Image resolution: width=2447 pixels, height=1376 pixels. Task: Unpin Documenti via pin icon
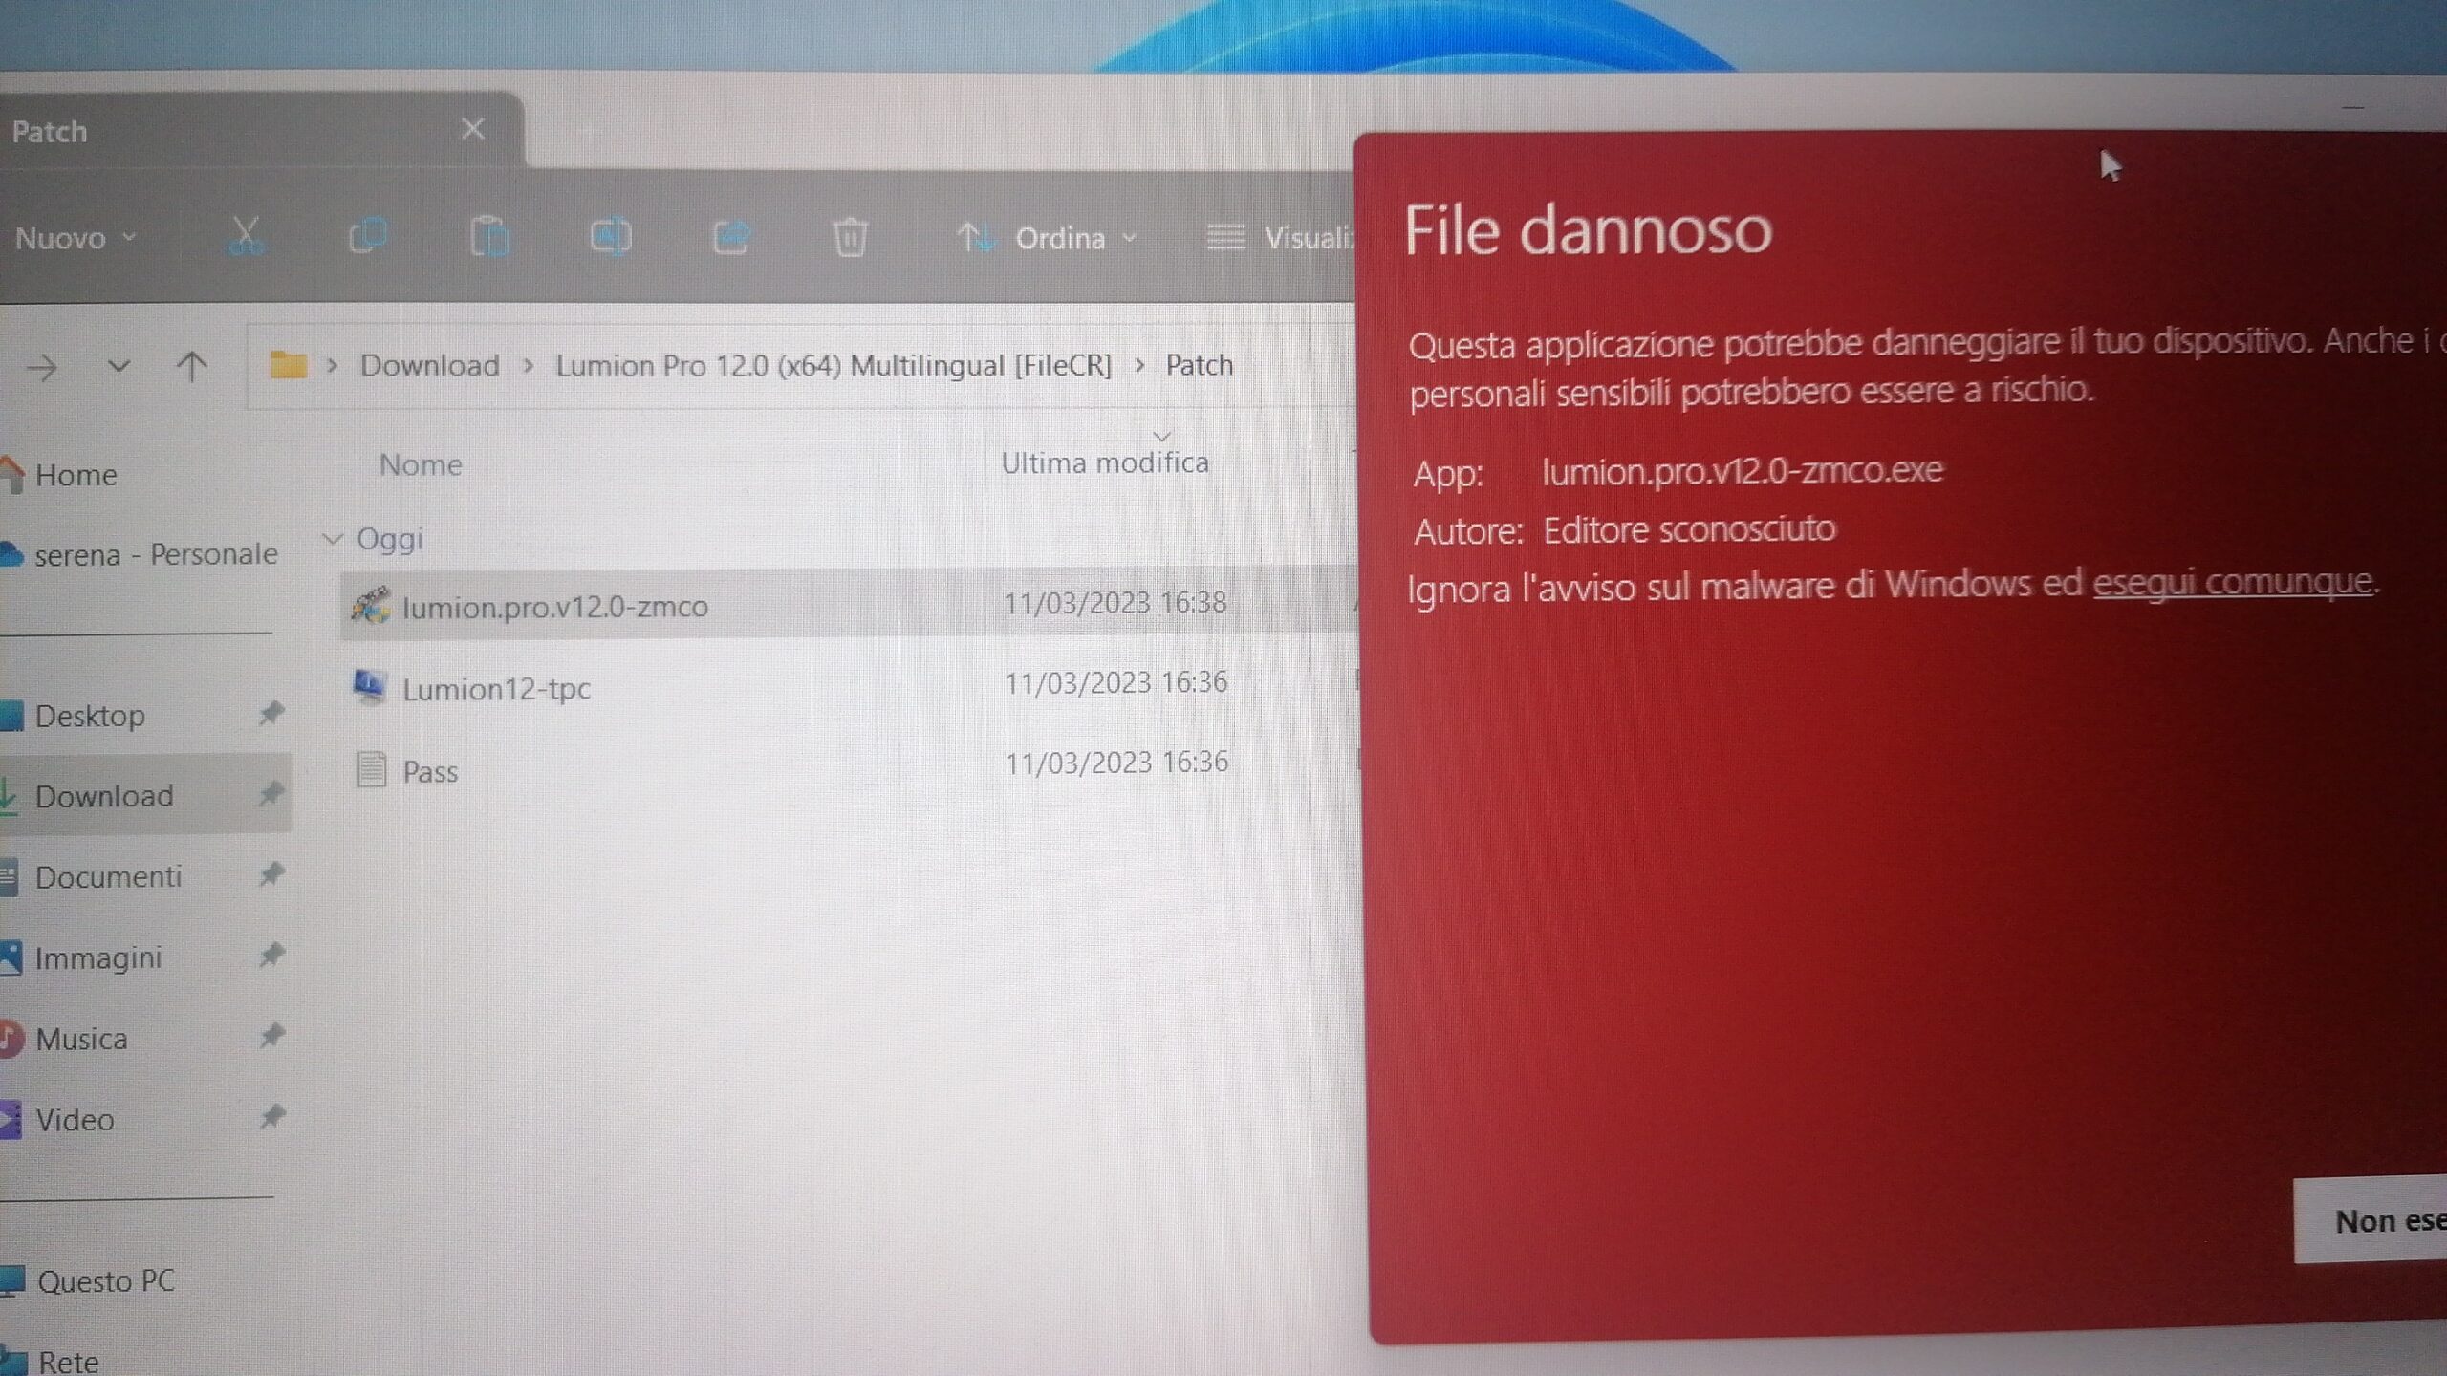pos(272,873)
